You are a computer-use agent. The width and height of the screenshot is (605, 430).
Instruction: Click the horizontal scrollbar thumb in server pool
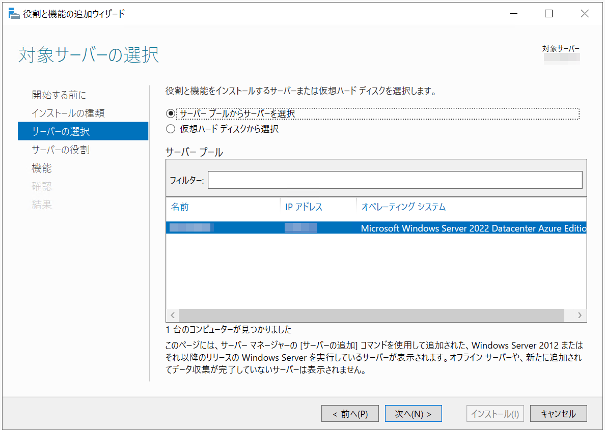pyautogui.click(x=372, y=316)
